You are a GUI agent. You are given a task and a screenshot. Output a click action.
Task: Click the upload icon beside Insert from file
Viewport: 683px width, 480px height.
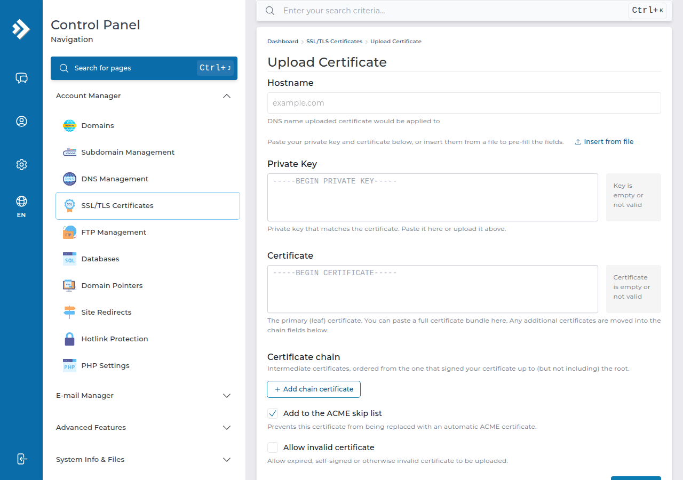(578, 142)
